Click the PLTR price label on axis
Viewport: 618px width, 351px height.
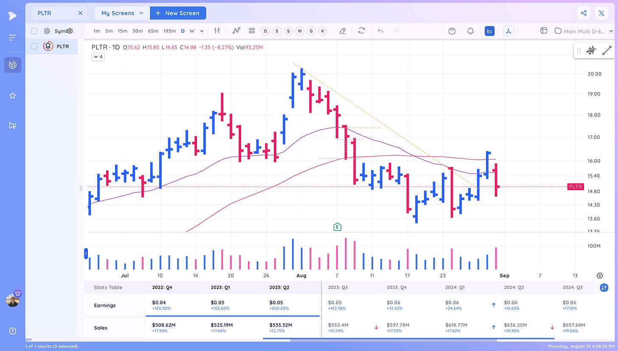click(x=576, y=187)
